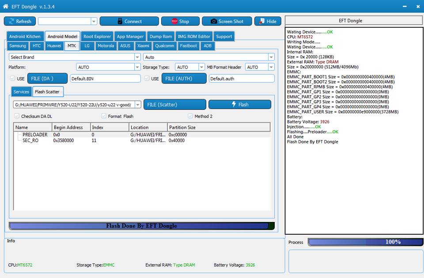Open the port dropdown next to Refresh
The image size is (424, 278).
click(x=94, y=21)
